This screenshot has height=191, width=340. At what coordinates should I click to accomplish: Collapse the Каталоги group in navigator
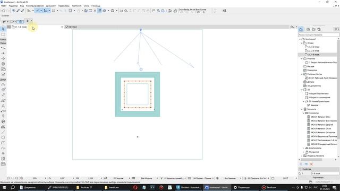[302, 109]
